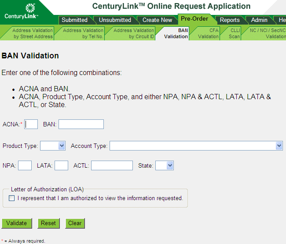Expand the Account Type dropdown

(196, 146)
